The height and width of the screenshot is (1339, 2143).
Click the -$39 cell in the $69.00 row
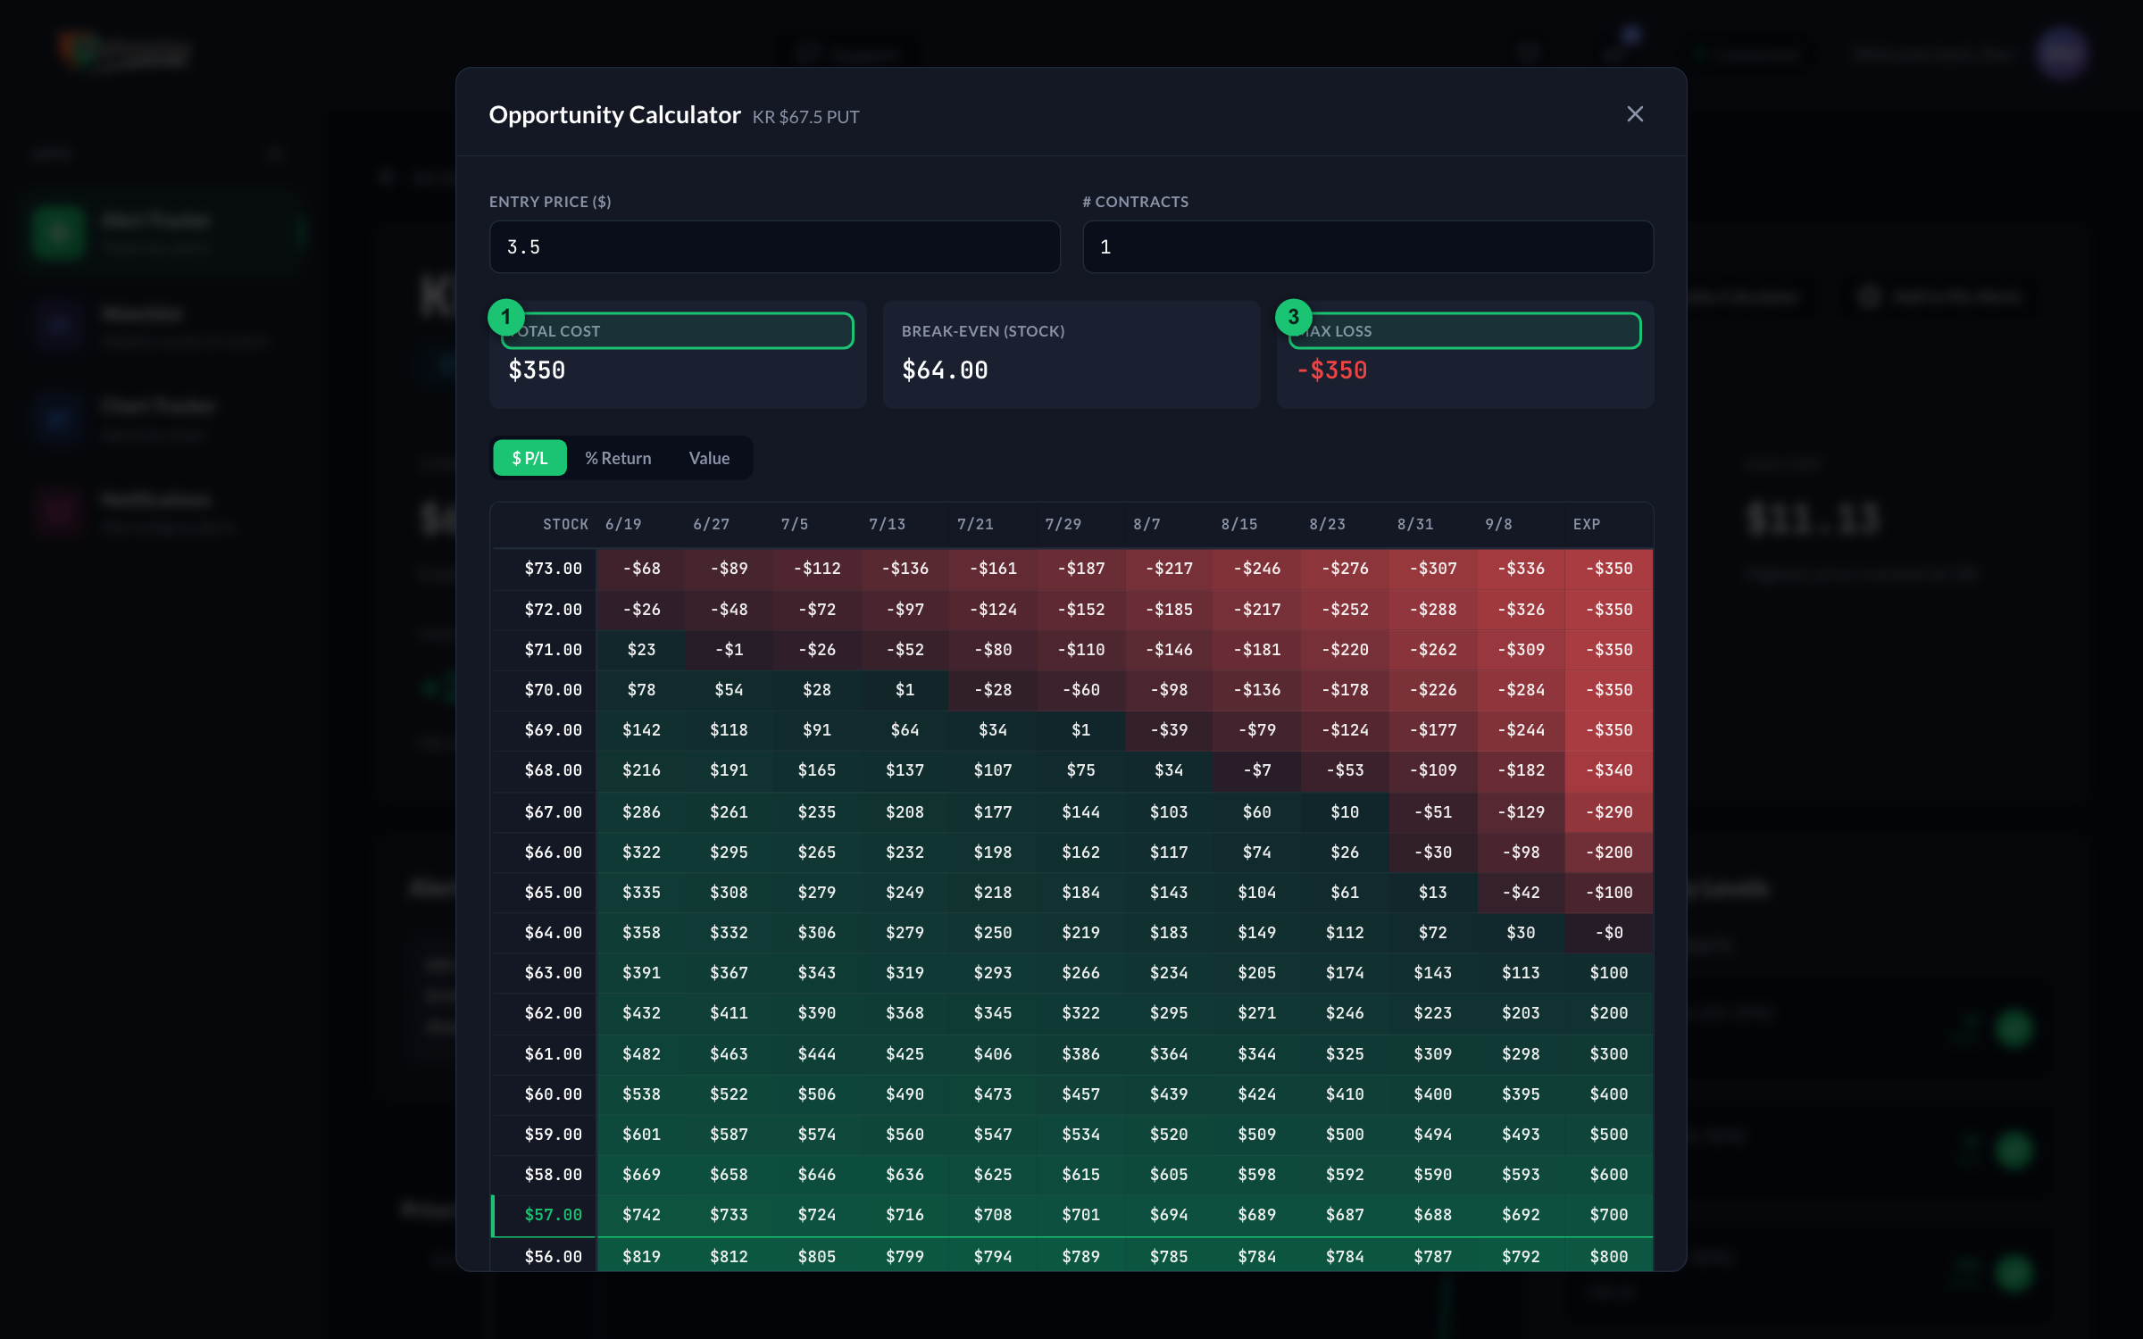point(1169,730)
